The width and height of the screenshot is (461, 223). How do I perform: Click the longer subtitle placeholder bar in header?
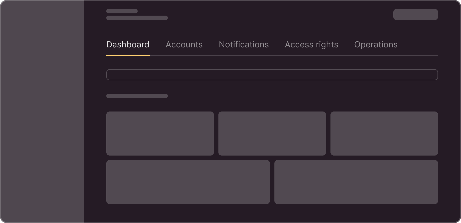(137, 18)
